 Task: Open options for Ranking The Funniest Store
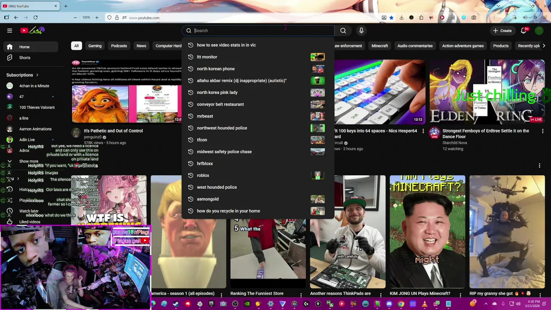click(x=301, y=295)
